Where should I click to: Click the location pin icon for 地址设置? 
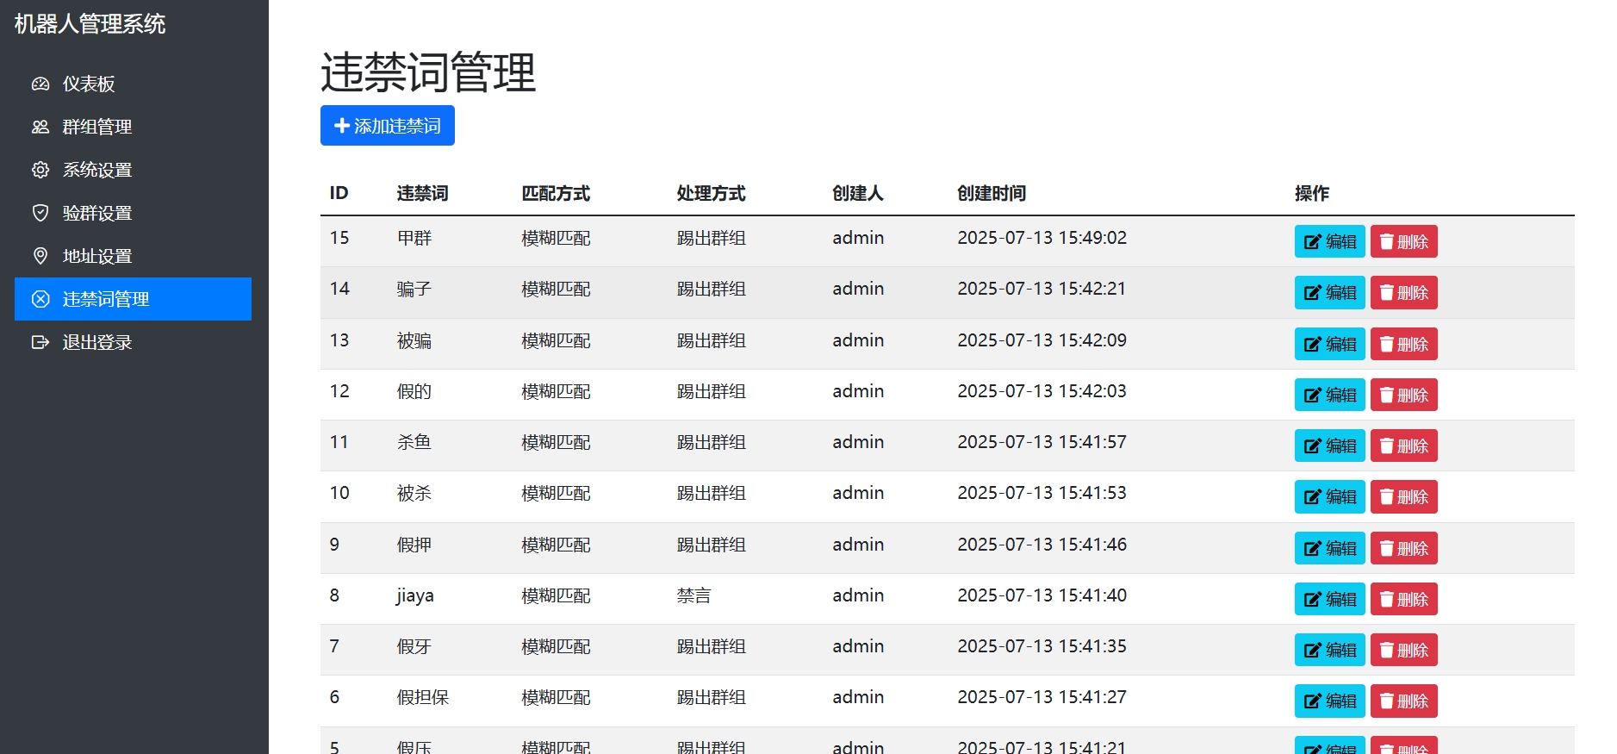pyautogui.click(x=40, y=256)
